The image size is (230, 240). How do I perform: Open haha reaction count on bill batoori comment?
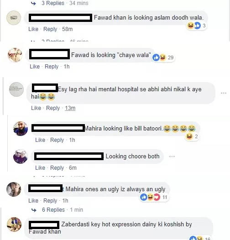click(192, 136)
